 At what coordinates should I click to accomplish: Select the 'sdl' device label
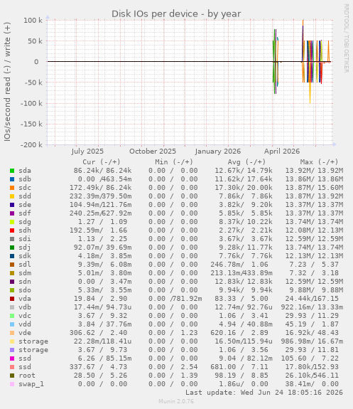(25, 265)
